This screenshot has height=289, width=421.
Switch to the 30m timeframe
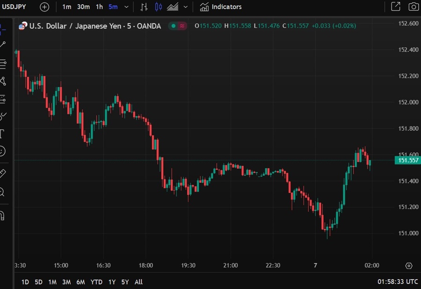83,7
